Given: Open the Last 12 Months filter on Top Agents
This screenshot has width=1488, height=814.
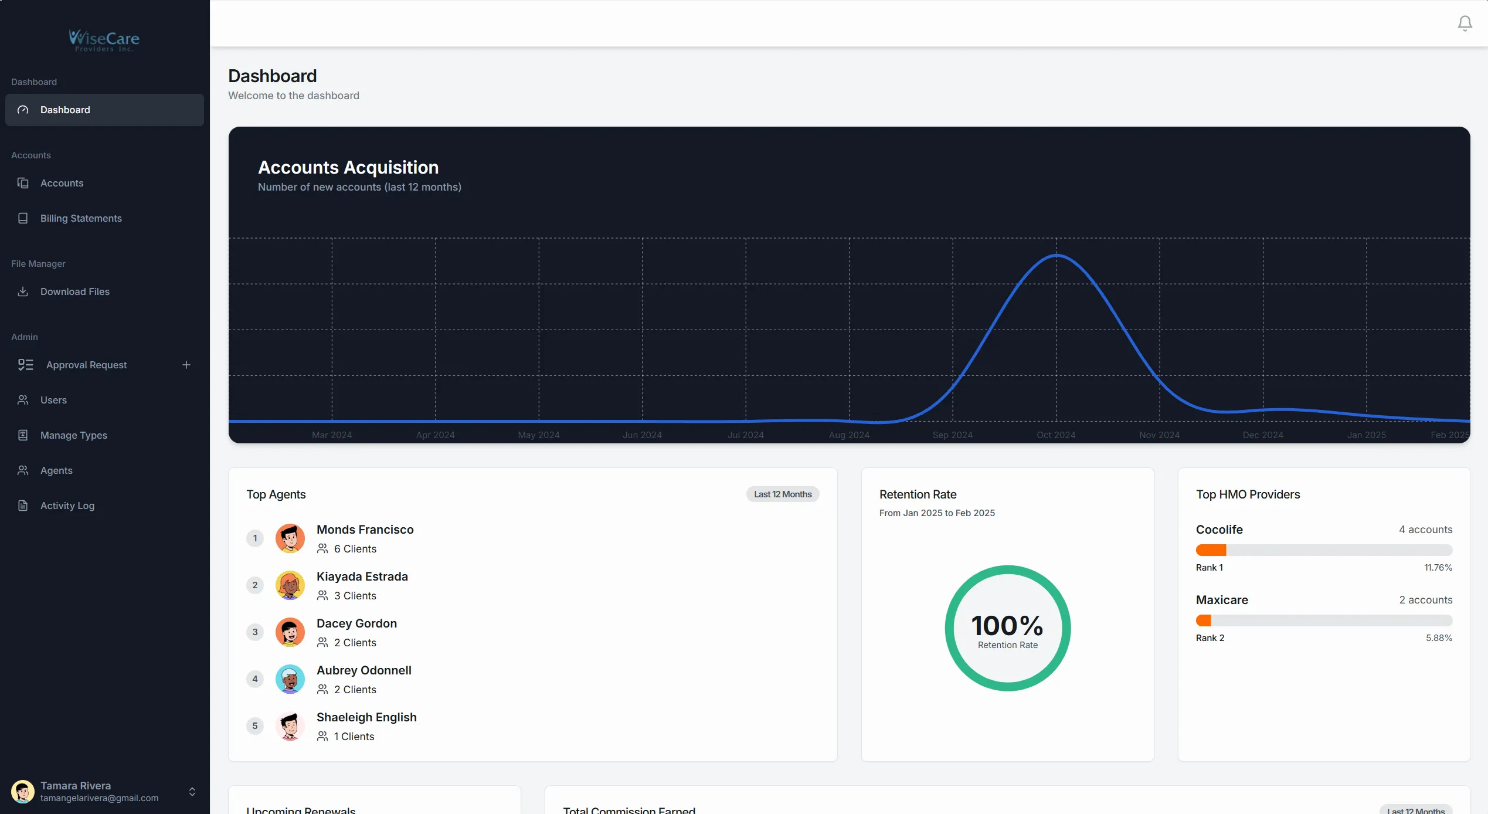Looking at the screenshot, I should [x=783, y=494].
